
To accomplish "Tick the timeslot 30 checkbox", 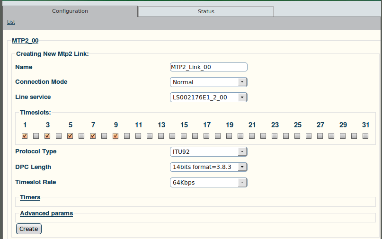I will coord(354,136).
